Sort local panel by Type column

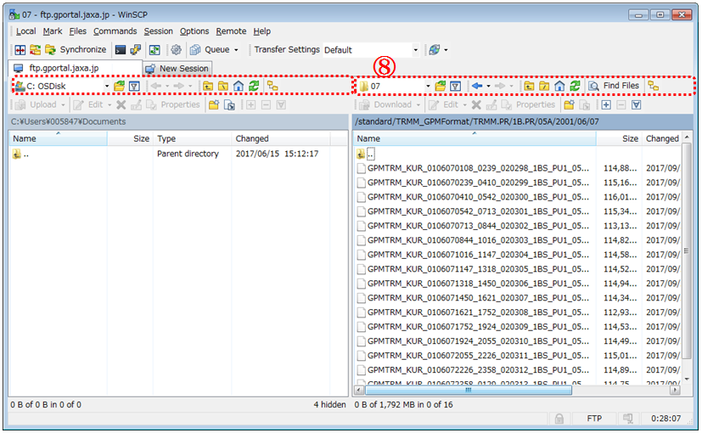(x=192, y=138)
